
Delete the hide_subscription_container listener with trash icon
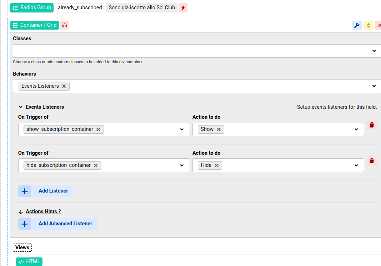[372, 161]
